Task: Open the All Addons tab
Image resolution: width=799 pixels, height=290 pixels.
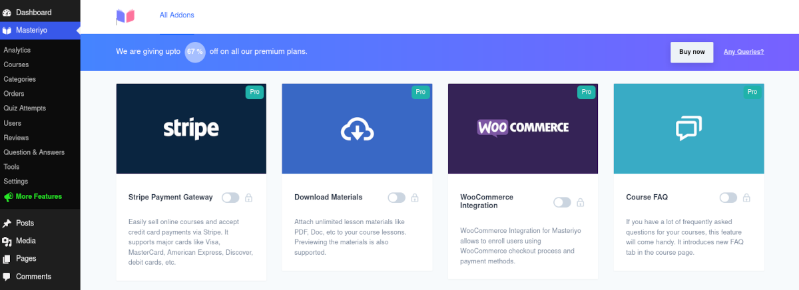Action: click(177, 15)
